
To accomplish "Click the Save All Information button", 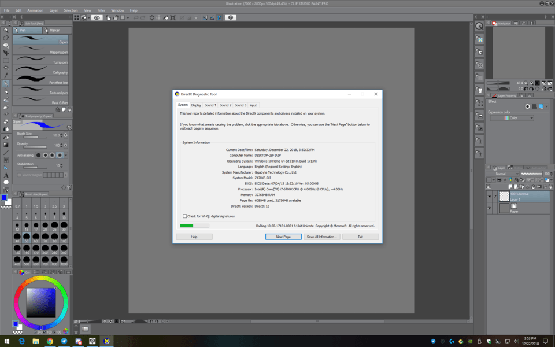I will pos(321,236).
